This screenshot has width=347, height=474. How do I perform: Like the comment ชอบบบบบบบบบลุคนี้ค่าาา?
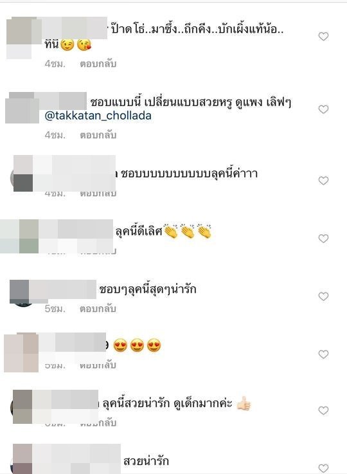point(323,181)
